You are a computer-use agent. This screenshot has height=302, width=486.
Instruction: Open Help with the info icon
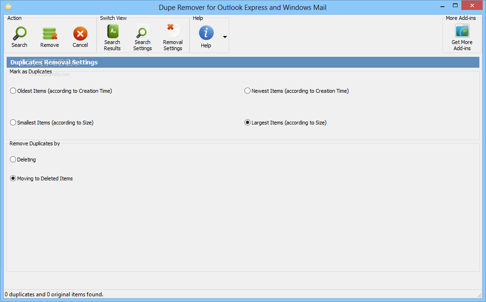pyautogui.click(x=206, y=37)
